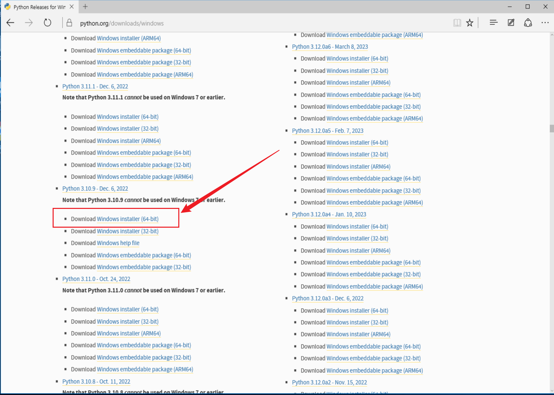Download Python 3.12.0a5 Windows installer (32-bit)
The image size is (554, 395).
[x=357, y=155]
